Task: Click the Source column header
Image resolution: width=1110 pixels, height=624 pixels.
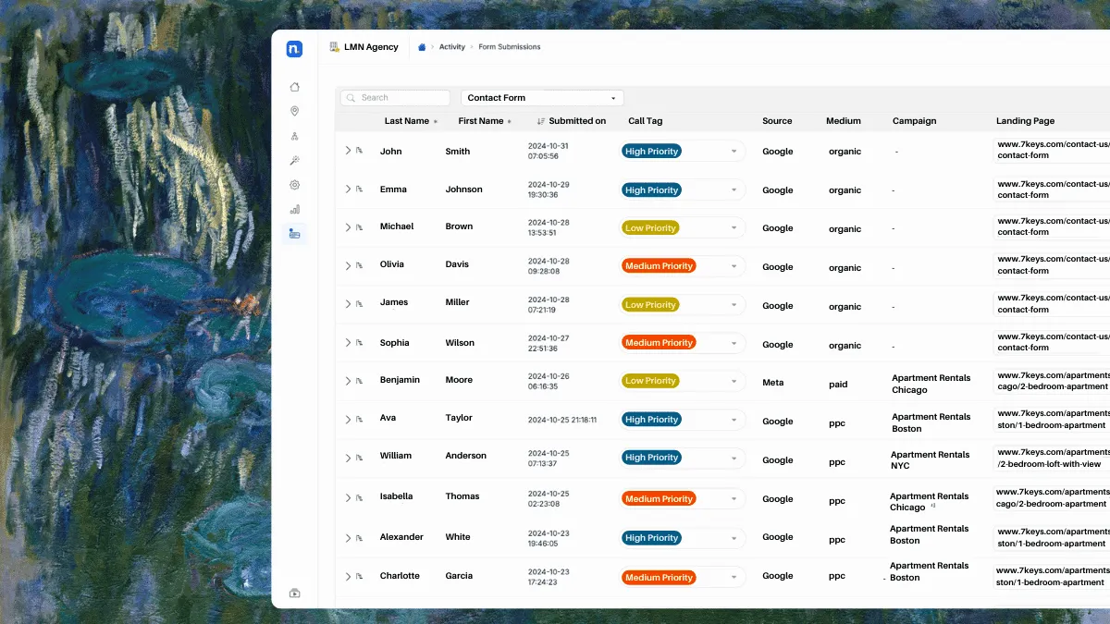Action: click(x=777, y=121)
